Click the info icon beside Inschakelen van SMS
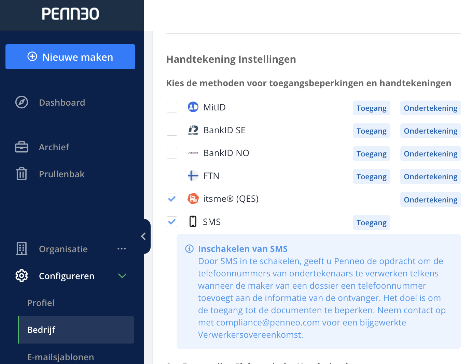The image size is (472, 364). tap(189, 249)
